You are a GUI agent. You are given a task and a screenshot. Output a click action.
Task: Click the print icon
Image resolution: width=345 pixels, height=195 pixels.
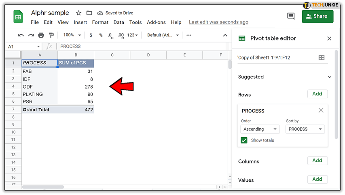[41, 35]
